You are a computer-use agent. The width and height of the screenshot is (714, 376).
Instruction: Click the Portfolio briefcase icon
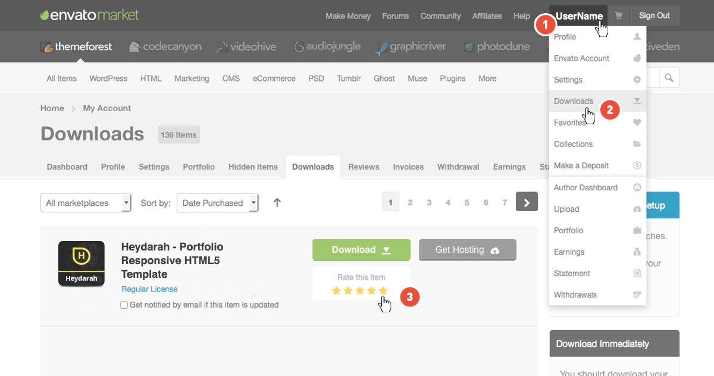637,230
